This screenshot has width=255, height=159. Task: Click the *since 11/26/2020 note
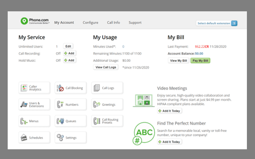[136, 68]
